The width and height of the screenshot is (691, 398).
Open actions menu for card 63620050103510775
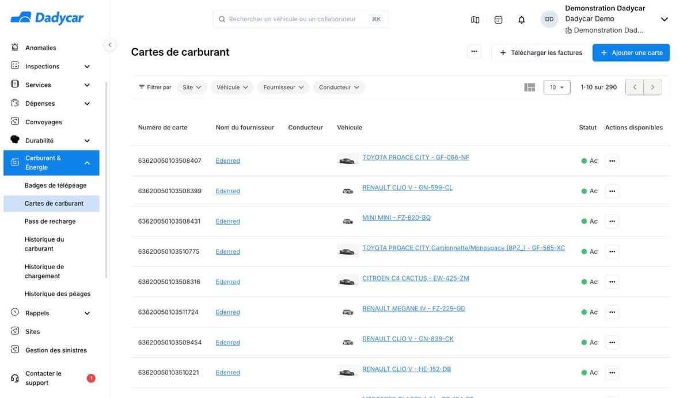click(x=612, y=251)
